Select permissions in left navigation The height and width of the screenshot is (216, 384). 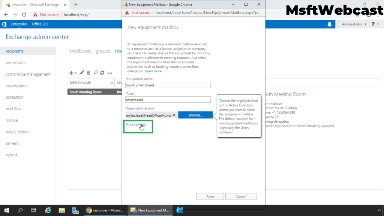[x=16, y=63]
